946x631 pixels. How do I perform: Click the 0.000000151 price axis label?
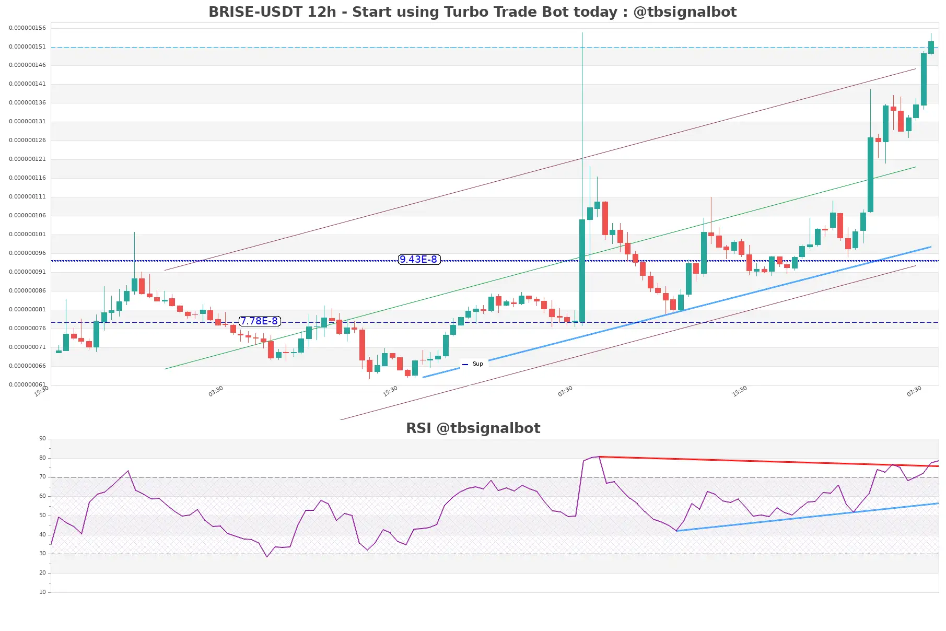(27, 46)
